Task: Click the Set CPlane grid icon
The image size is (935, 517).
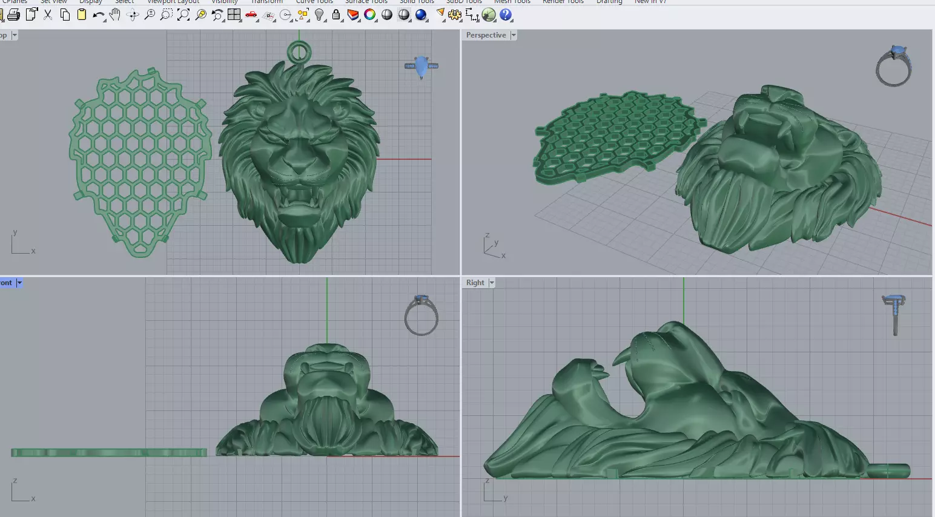Action: tap(269, 15)
